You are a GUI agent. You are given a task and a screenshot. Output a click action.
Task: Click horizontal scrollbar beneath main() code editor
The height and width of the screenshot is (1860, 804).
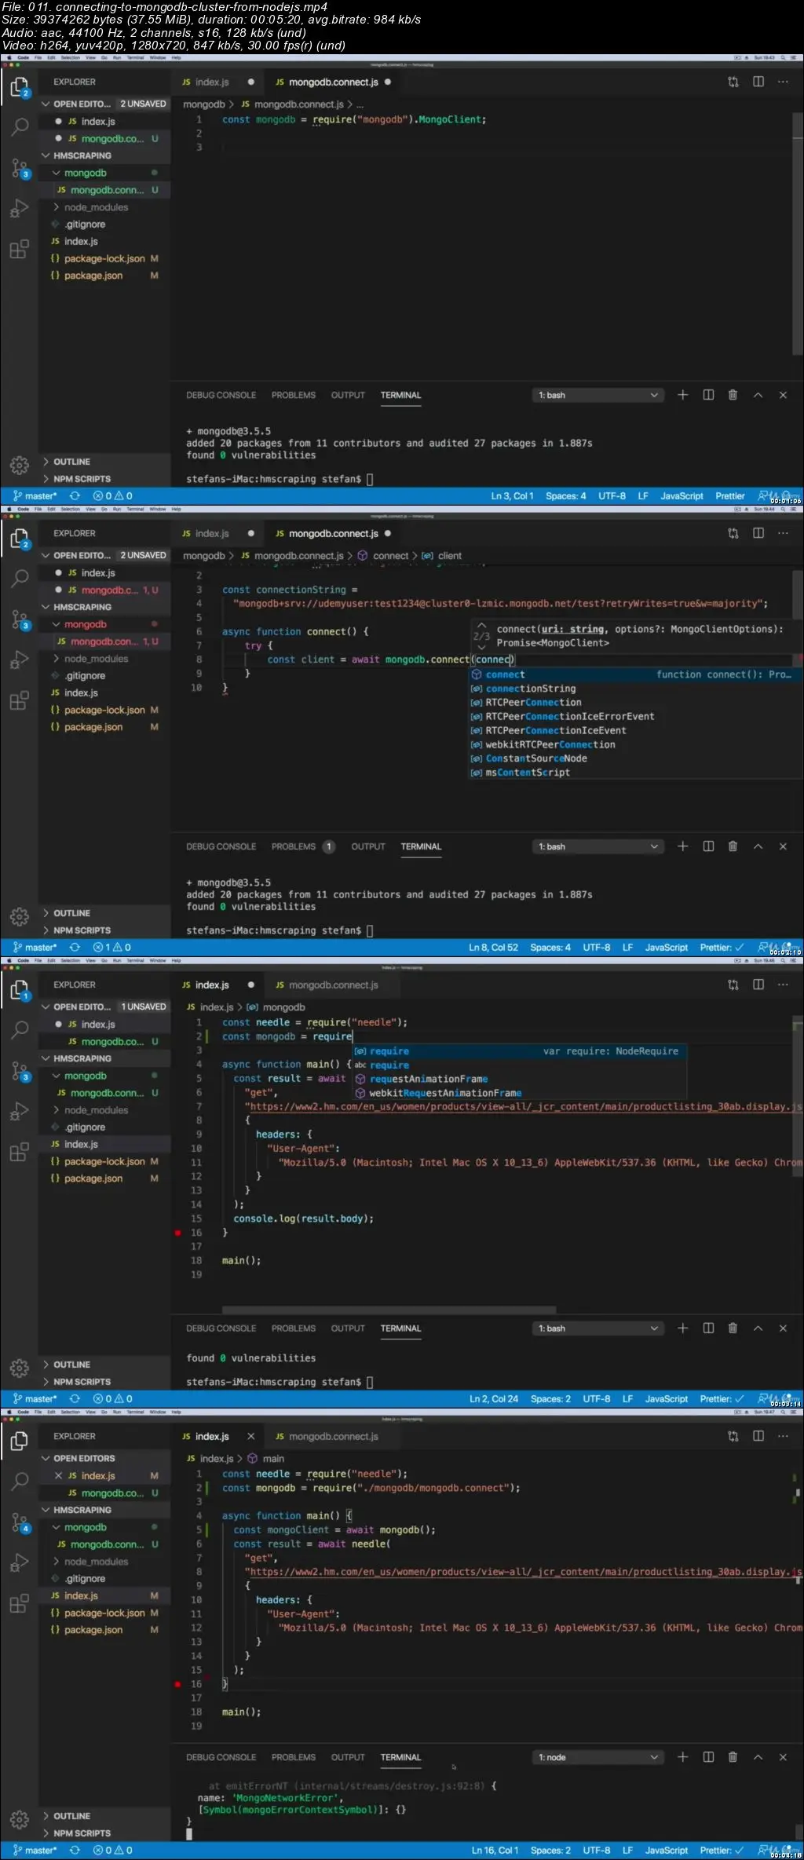[389, 1310]
